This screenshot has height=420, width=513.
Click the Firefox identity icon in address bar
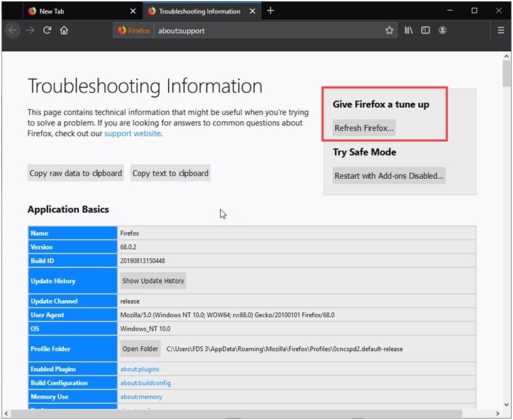[133, 31]
